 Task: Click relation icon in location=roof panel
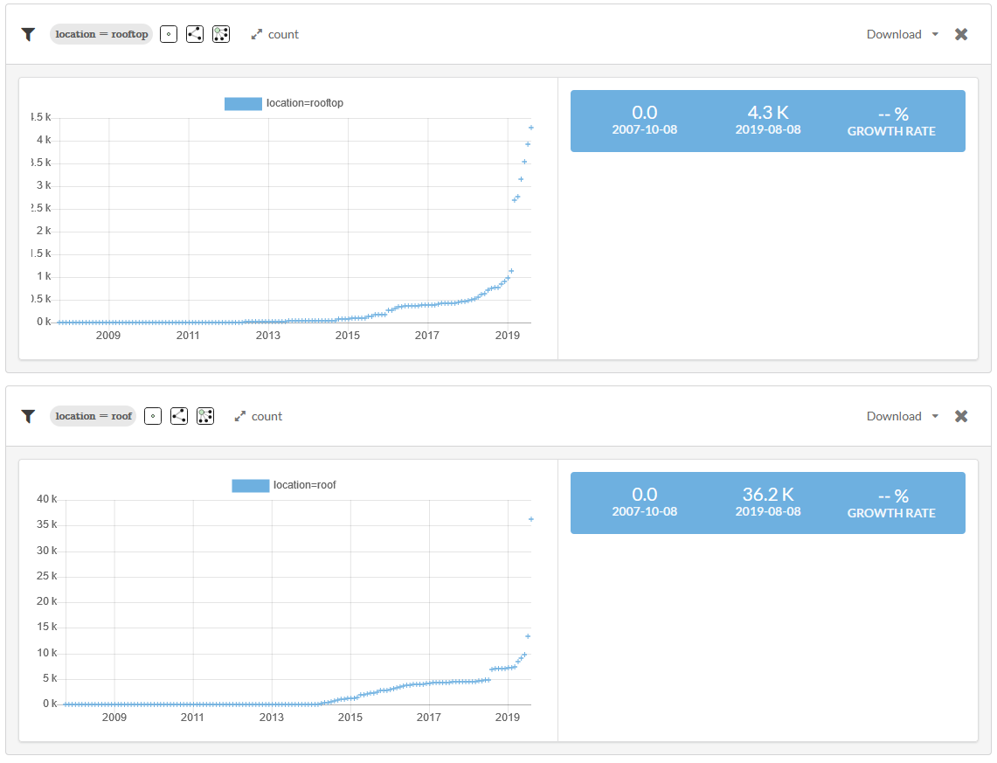(205, 417)
